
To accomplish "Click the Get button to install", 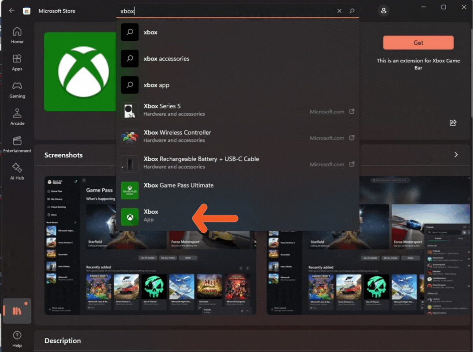I will tap(418, 42).
